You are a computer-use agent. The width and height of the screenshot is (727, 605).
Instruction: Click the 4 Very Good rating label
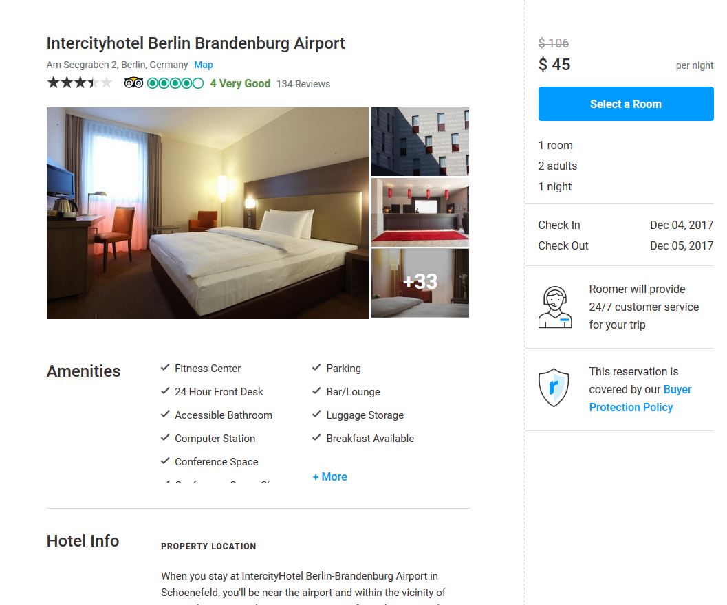pos(240,83)
